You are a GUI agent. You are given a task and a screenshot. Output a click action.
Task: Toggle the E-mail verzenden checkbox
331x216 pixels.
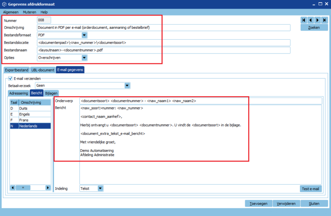[x=10, y=78]
